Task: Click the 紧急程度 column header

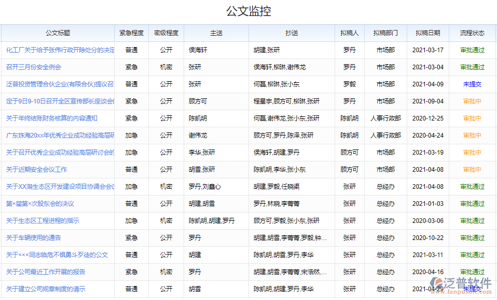Action: point(132,32)
